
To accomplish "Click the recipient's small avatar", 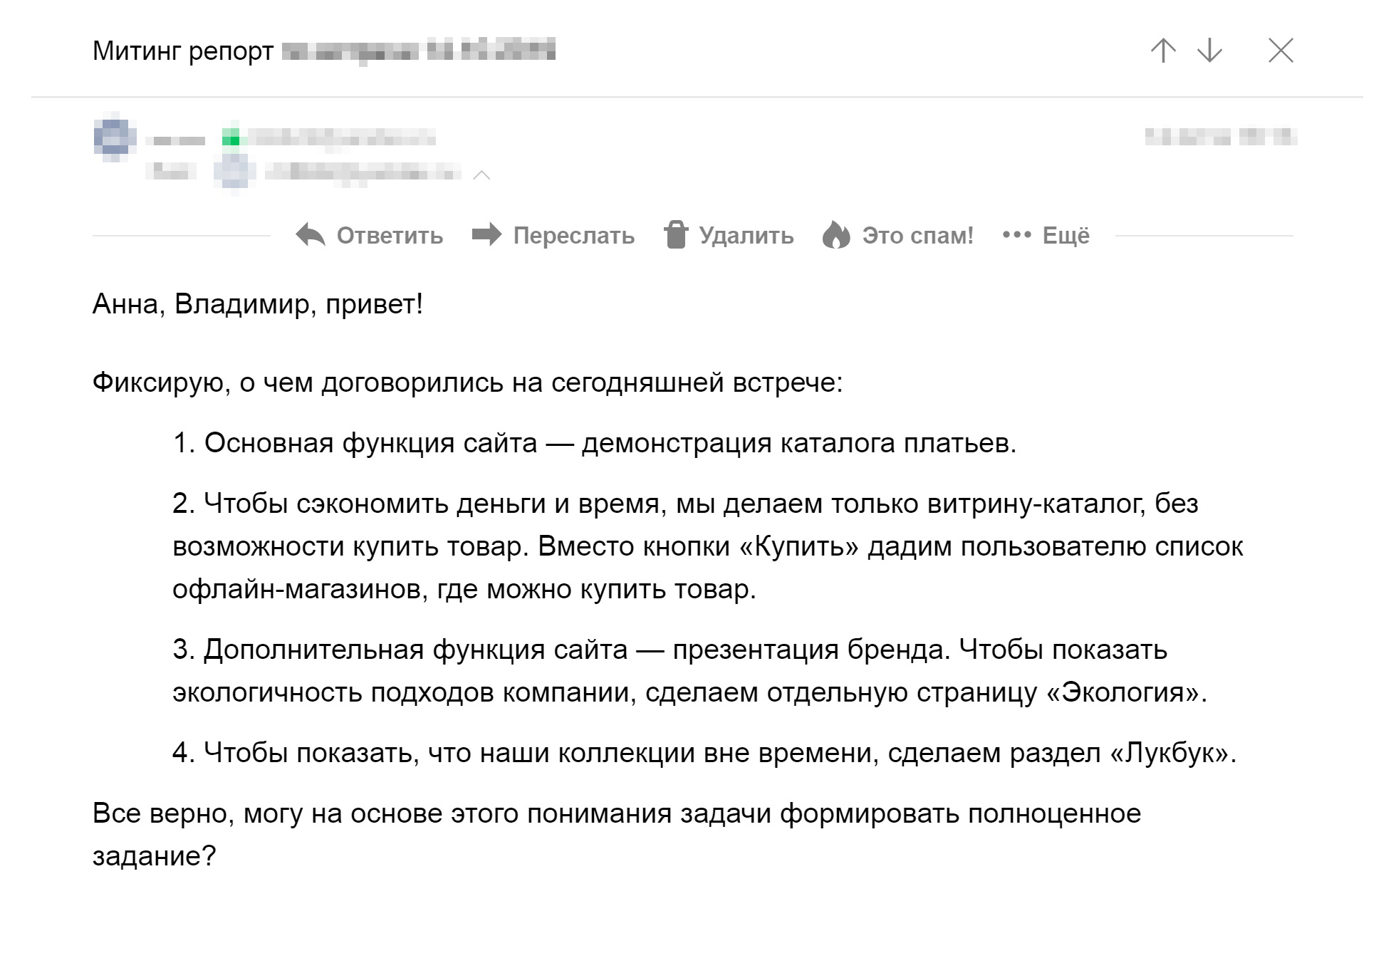I will coord(236,172).
